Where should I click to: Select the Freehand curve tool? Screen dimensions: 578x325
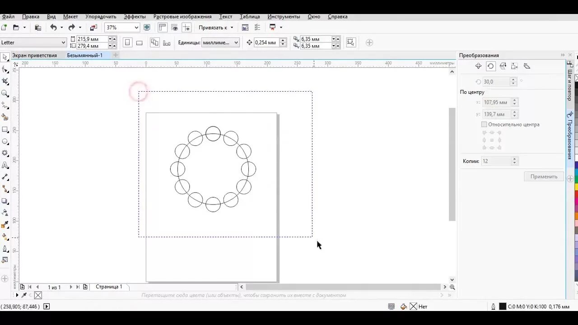pos(5,106)
